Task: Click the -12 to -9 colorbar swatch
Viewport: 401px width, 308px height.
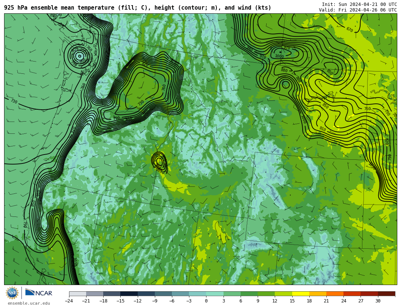Action: tap(146, 294)
